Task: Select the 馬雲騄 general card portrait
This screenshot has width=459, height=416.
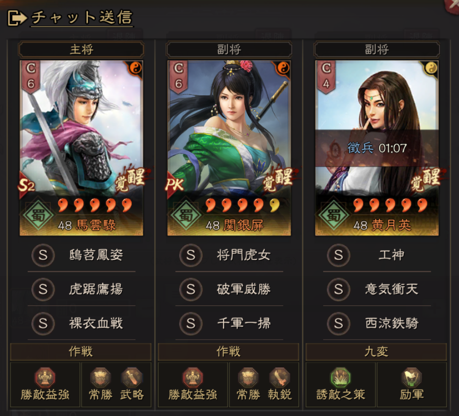Action: [x=81, y=148]
